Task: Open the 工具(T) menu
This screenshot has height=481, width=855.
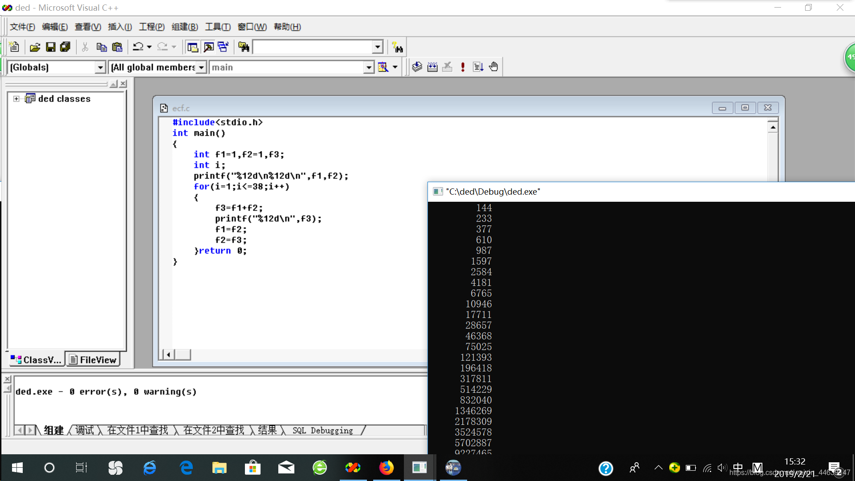Action: 218,27
